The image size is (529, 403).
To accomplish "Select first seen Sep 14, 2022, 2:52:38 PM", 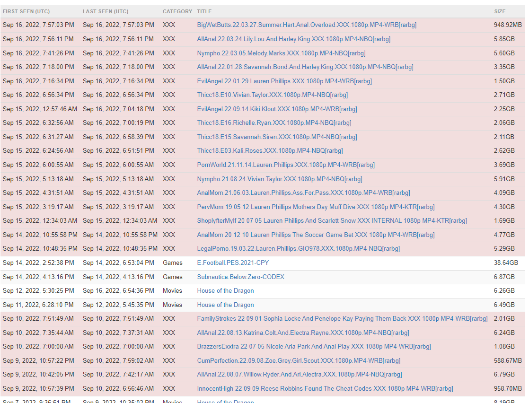I will (38, 263).
